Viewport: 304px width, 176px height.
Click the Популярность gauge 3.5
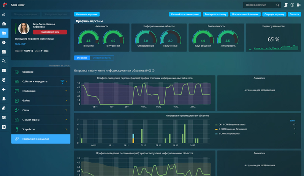pos(228,38)
